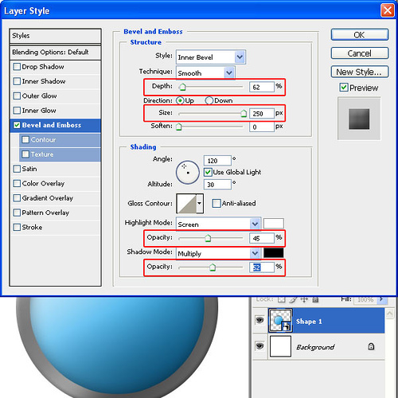Click the lock image pixels brush icon
The height and width of the screenshot is (398, 398).
click(x=293, y=299)
